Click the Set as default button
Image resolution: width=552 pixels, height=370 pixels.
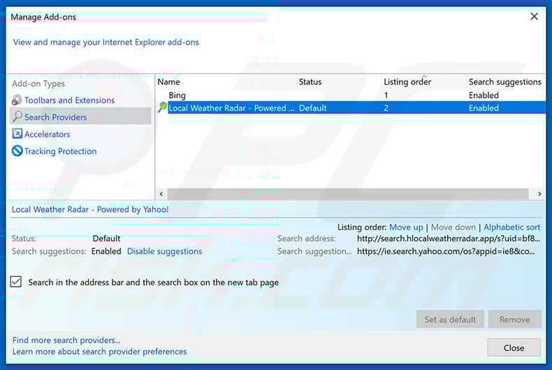(450, 319)
